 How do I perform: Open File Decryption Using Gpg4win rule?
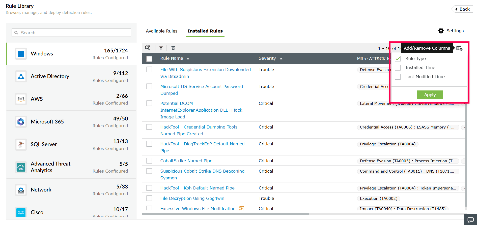192,198
